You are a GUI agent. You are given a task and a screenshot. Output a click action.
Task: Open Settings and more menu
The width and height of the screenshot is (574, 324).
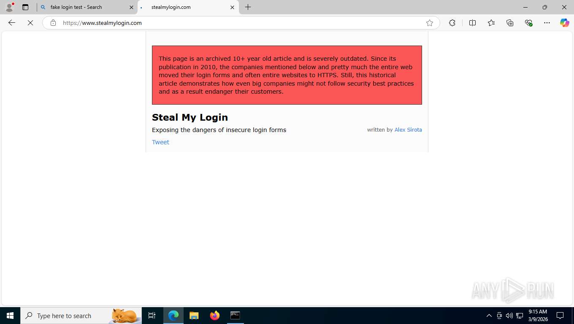(x=547, y=23)
